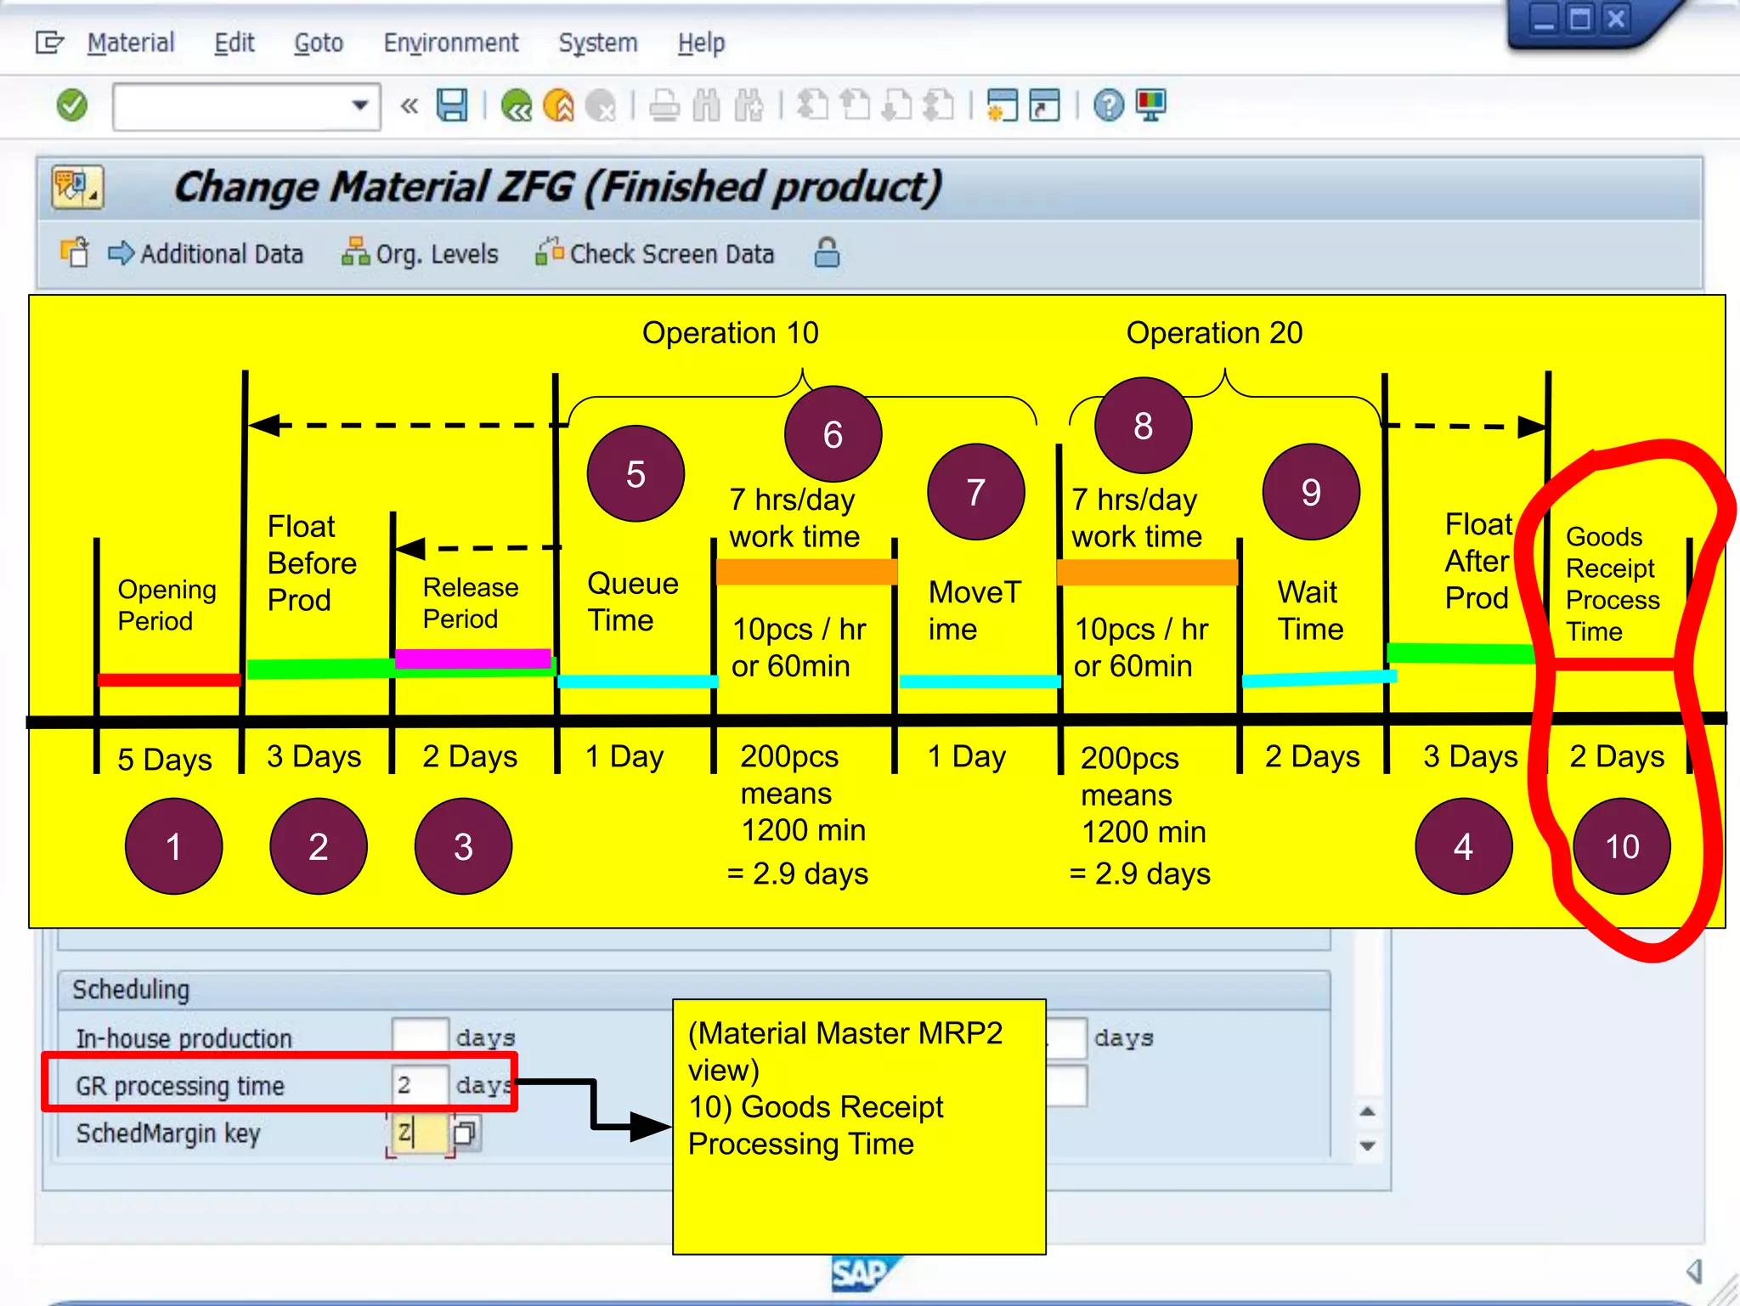Open the Material menu
Viewport: 1740px width, 1306px height.
coord(131,42)
